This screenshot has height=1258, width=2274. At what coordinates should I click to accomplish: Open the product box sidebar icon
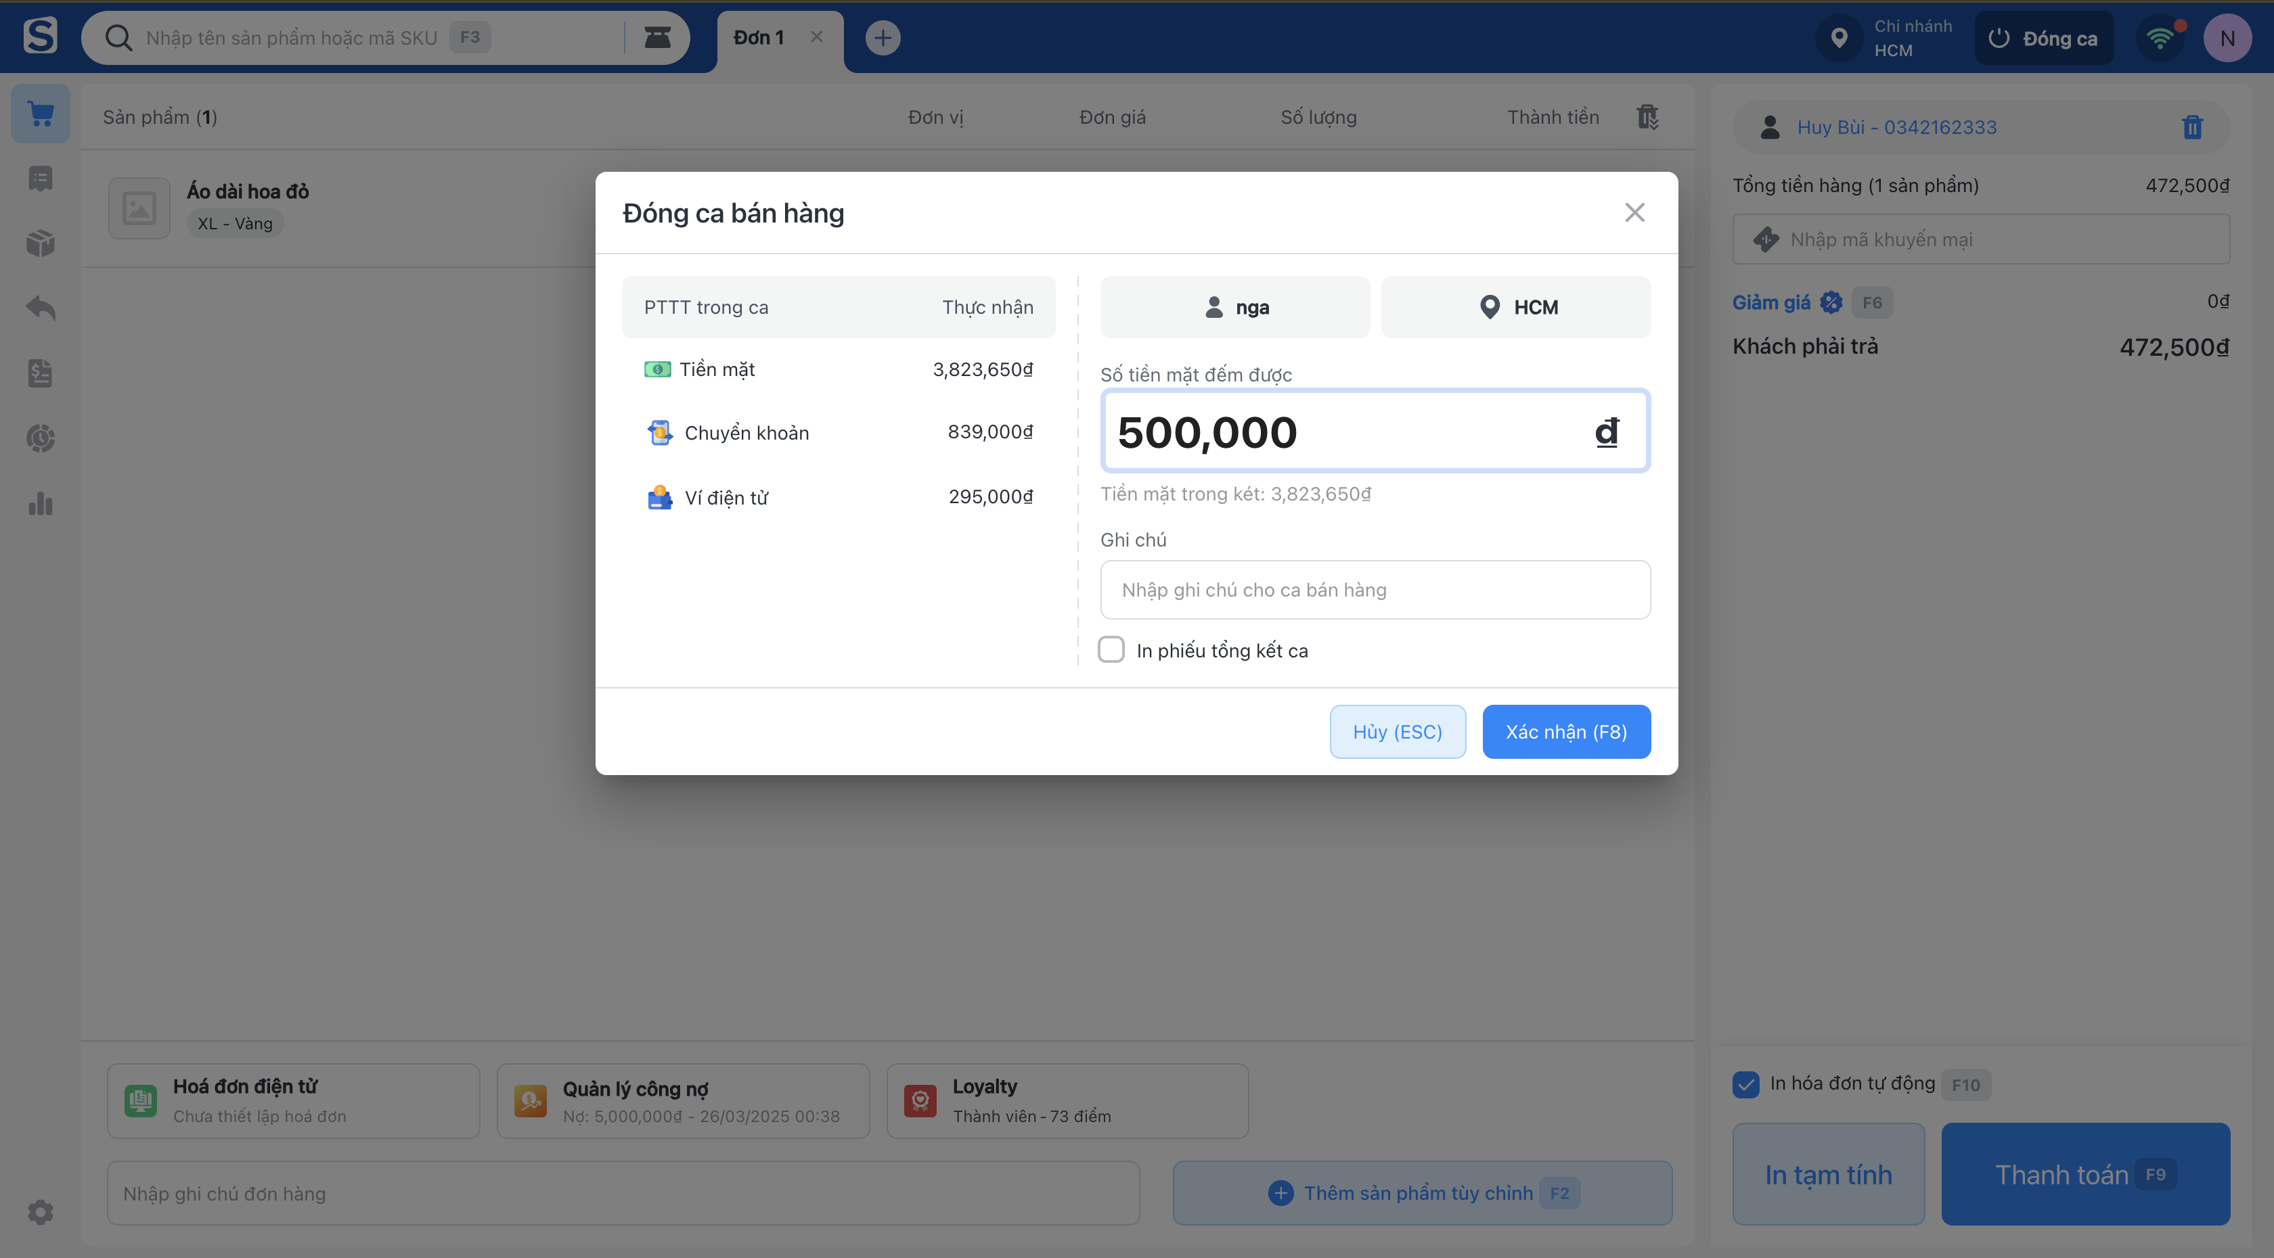point(41,243)
